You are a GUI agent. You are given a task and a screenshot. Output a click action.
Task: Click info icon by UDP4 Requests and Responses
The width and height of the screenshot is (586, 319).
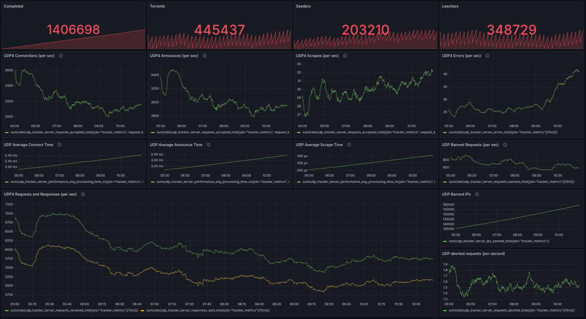(83, 194)
